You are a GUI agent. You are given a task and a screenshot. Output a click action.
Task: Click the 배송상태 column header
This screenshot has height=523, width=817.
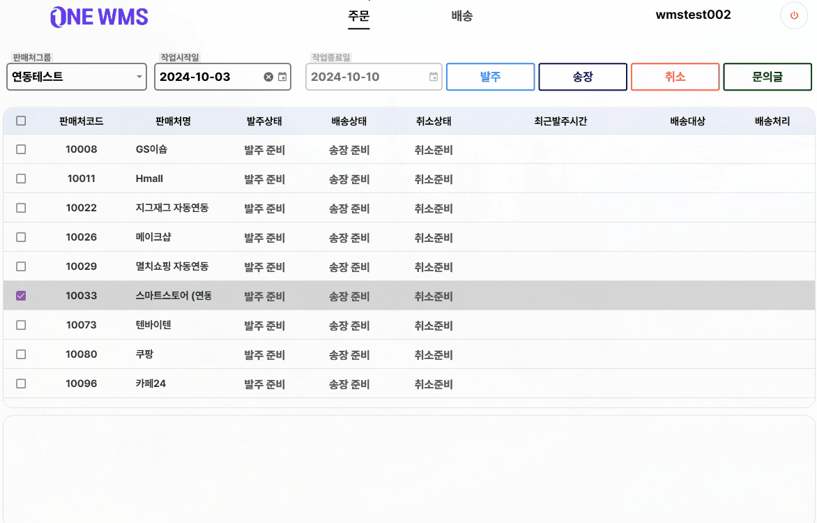tap(349, 121)
